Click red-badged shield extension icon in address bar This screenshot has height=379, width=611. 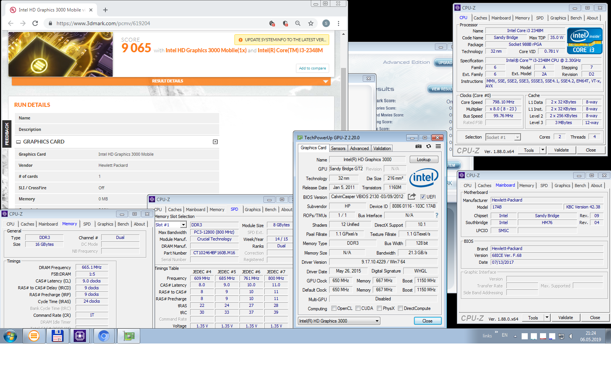[x=285, y=23]
